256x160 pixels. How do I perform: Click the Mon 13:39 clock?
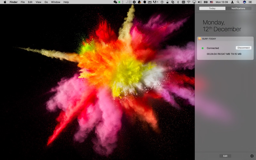coord(222,2)
